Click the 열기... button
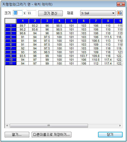 pyautogui.click(x=17, y=134)
